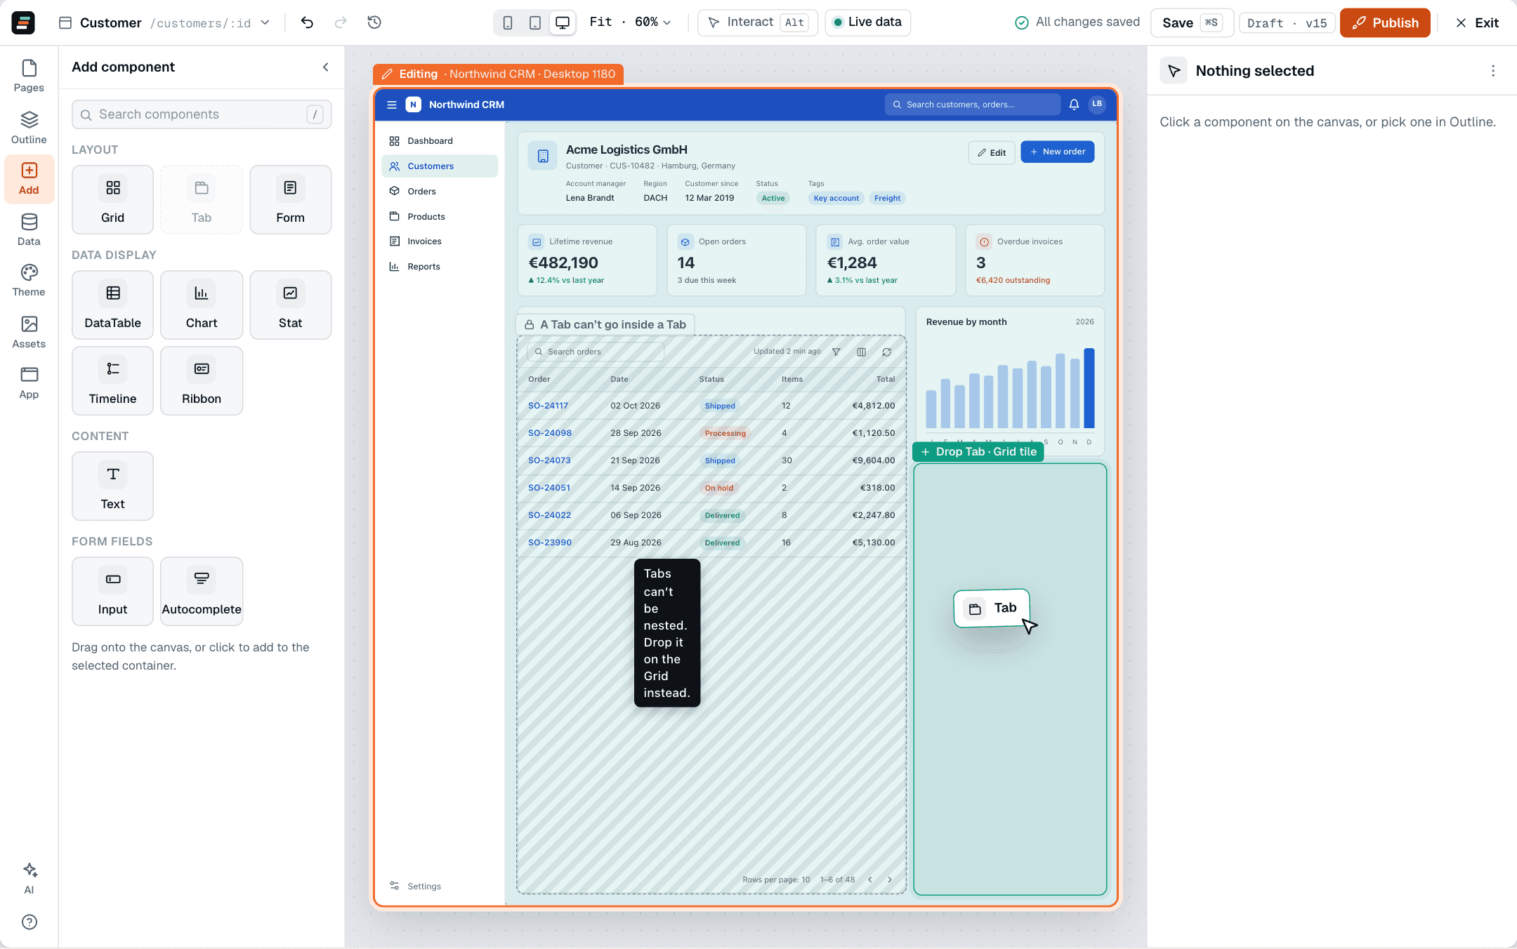Open the Data panel
This screenshot has height=949, width=1517.
[29, 230]
